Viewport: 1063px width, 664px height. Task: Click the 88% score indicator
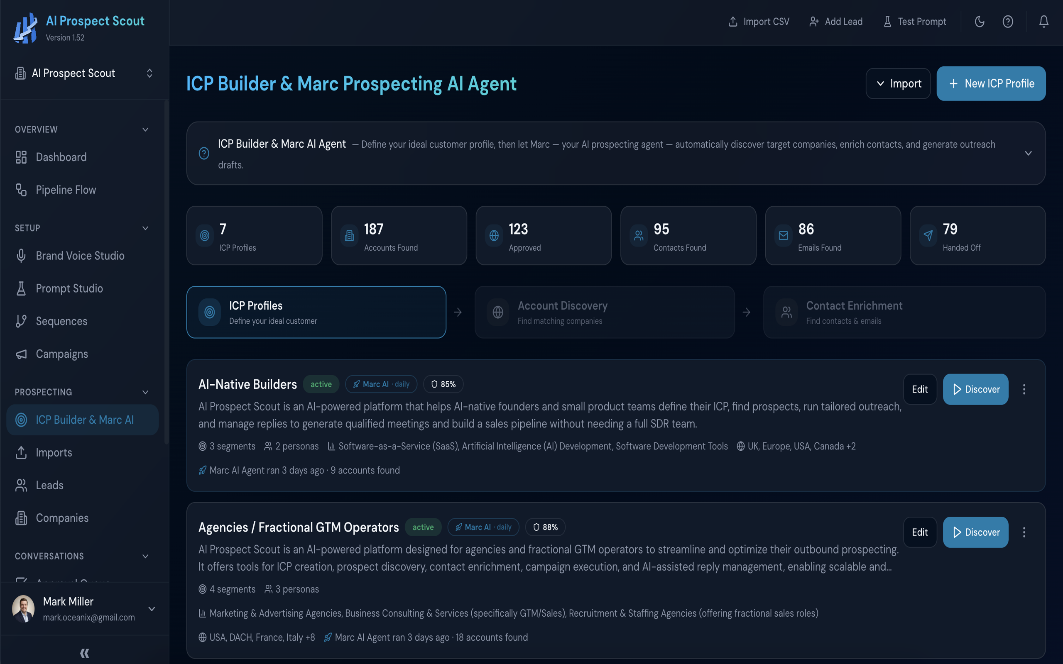pos(545,527)
